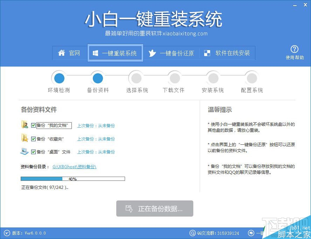The image size is (311, 239).
Task: Uncheck 备份"收藏夹" checkbox
Action: 33,139
